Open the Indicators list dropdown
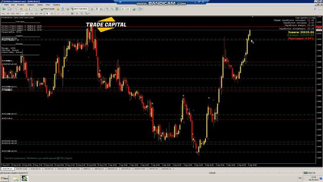This screenshot has width=323, height=182. (x=135, y=9)
